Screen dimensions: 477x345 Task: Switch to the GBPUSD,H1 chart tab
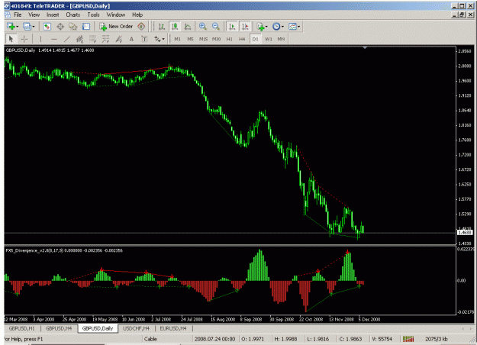tap(21, 328)
